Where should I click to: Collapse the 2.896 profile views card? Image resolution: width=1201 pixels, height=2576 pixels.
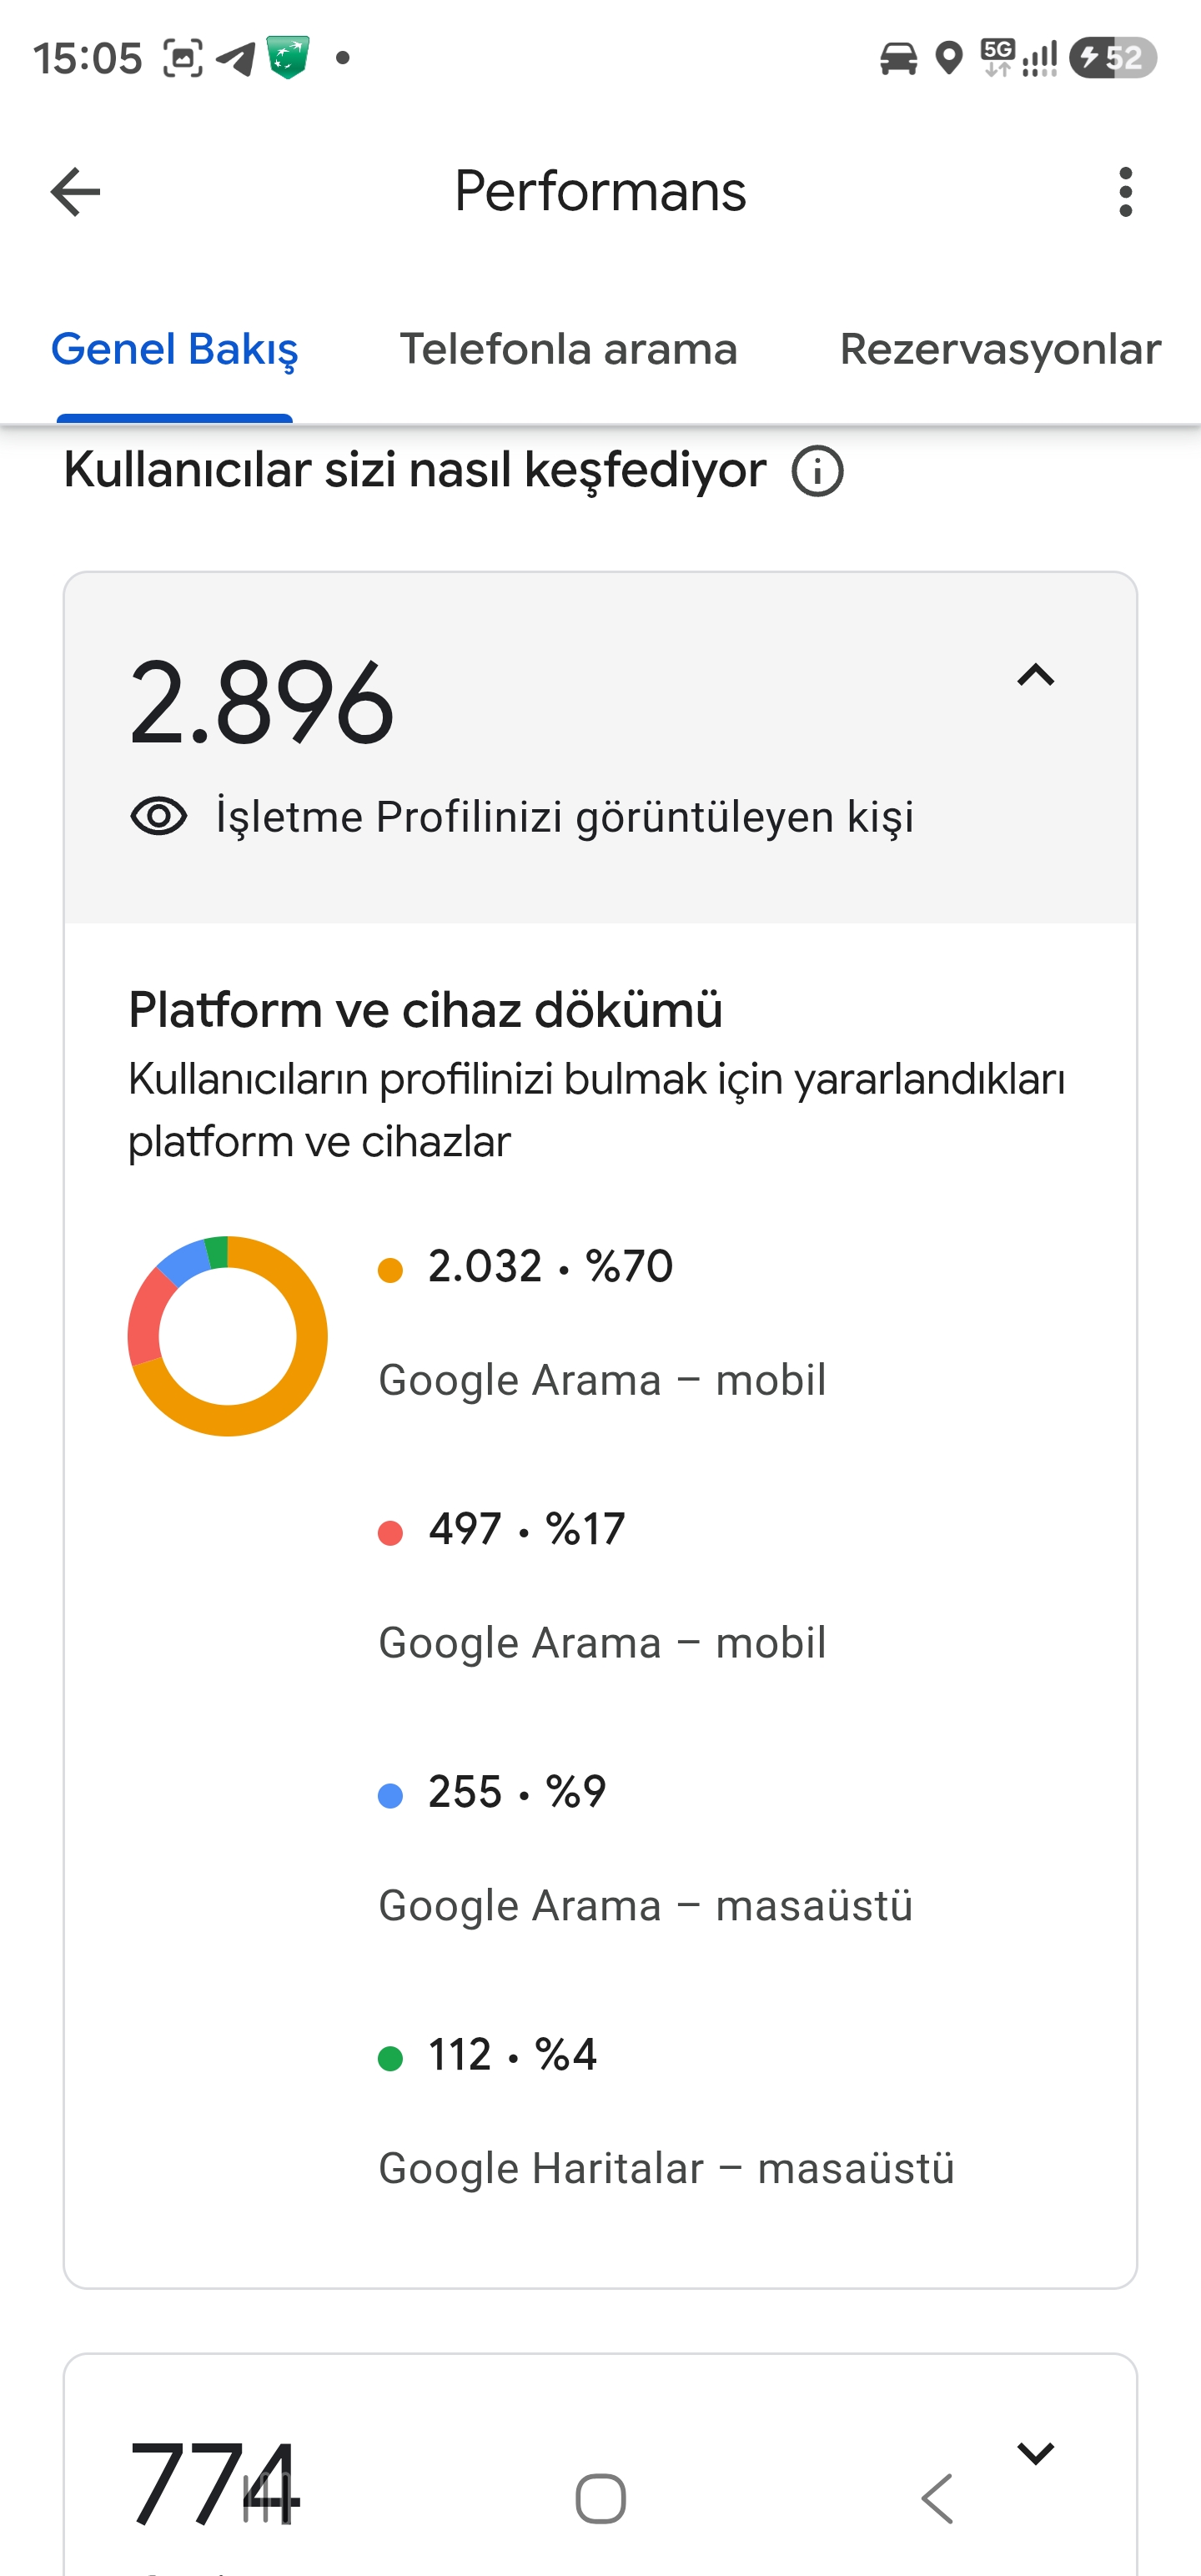tap(1035, 675)
